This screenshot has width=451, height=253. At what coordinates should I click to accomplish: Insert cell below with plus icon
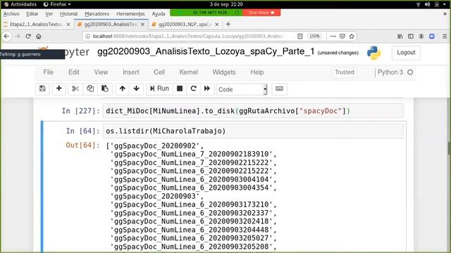[x=58, y=89]
